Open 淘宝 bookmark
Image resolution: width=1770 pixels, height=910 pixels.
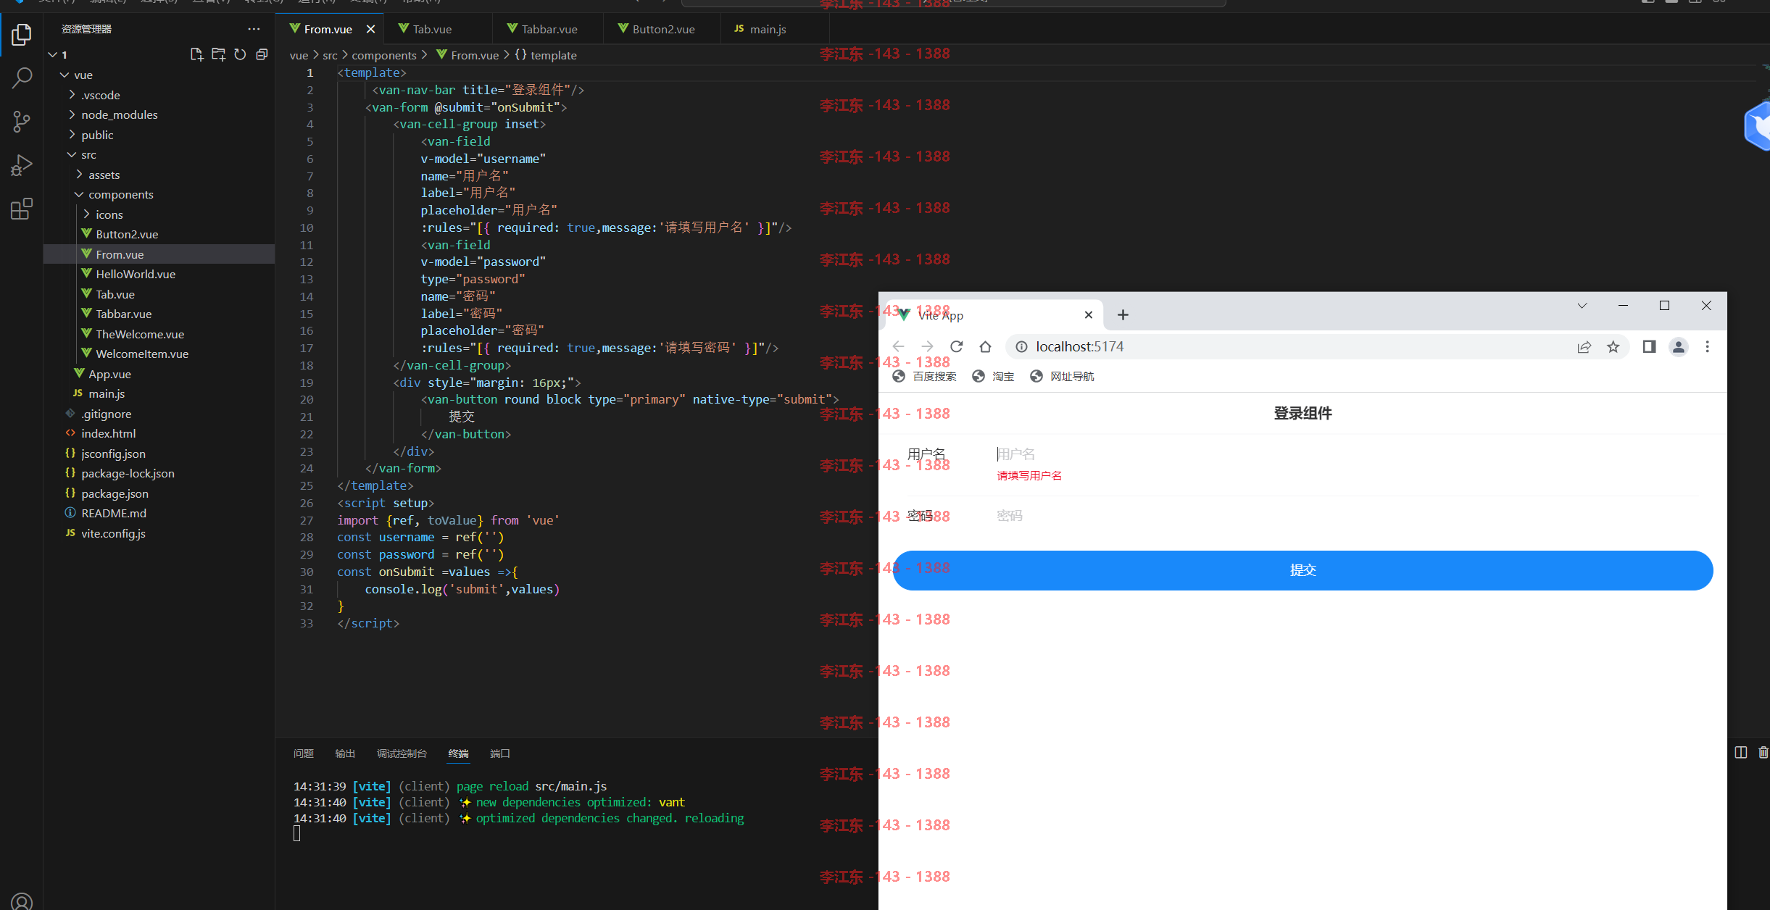[x=993, y=376]
